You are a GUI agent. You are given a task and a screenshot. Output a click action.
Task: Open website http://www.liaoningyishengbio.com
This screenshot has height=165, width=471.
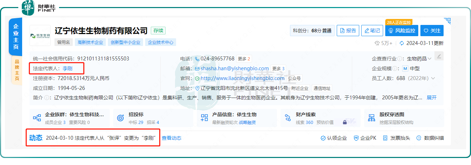[242, 78]
